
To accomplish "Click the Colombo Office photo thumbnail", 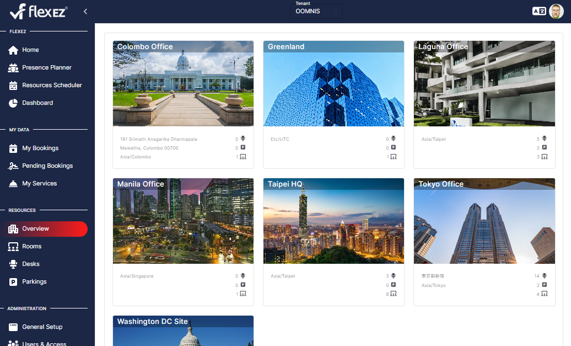I will pos(183,83).
